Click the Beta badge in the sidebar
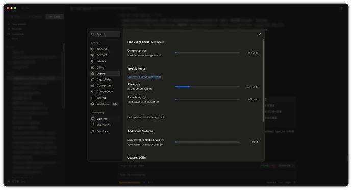The height and width of the screenshot is (190, 352). (115, 104)
